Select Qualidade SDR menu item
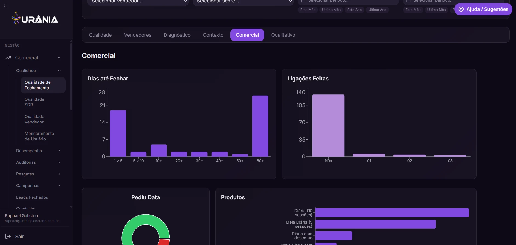This screenshot has width=516, height=245. tap(35, 102)
